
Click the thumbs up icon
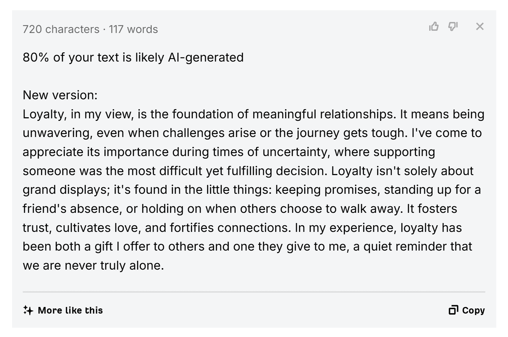(434, 26)
